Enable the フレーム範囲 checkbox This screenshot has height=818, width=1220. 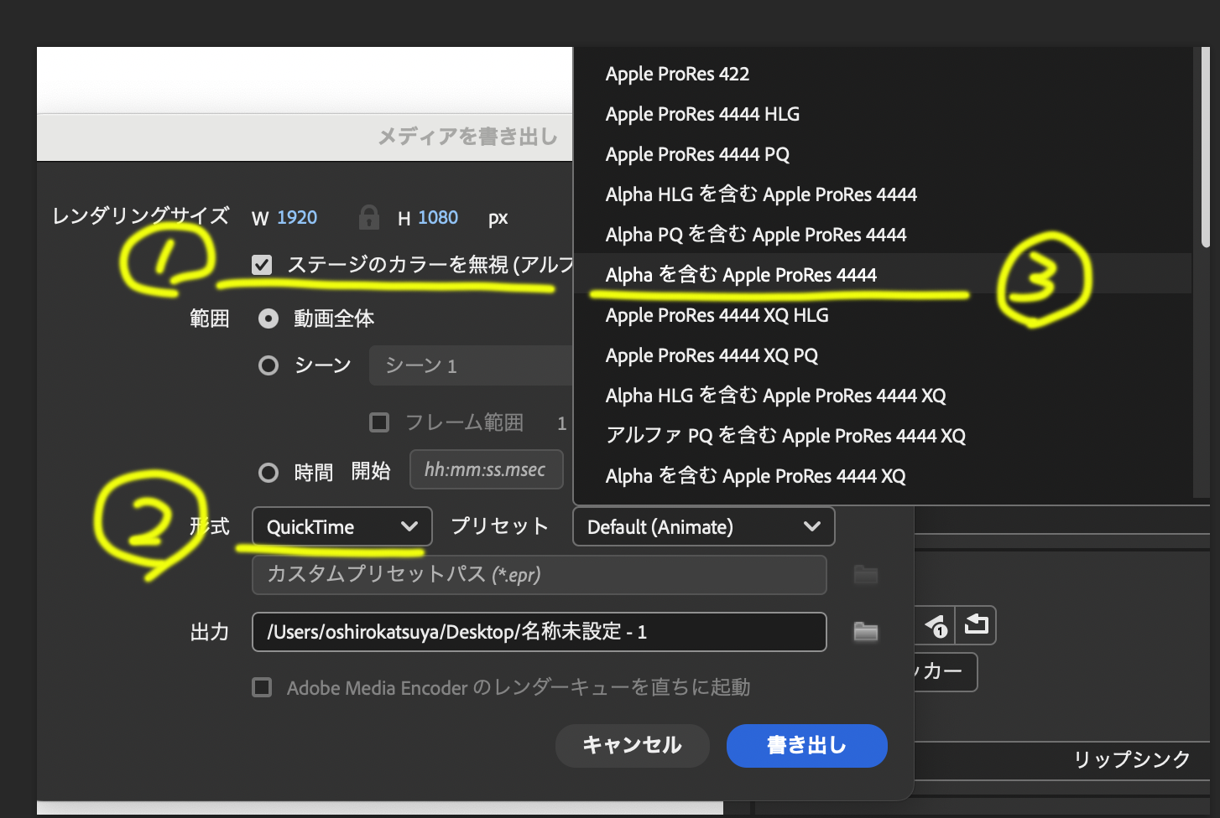pos(378,422)
